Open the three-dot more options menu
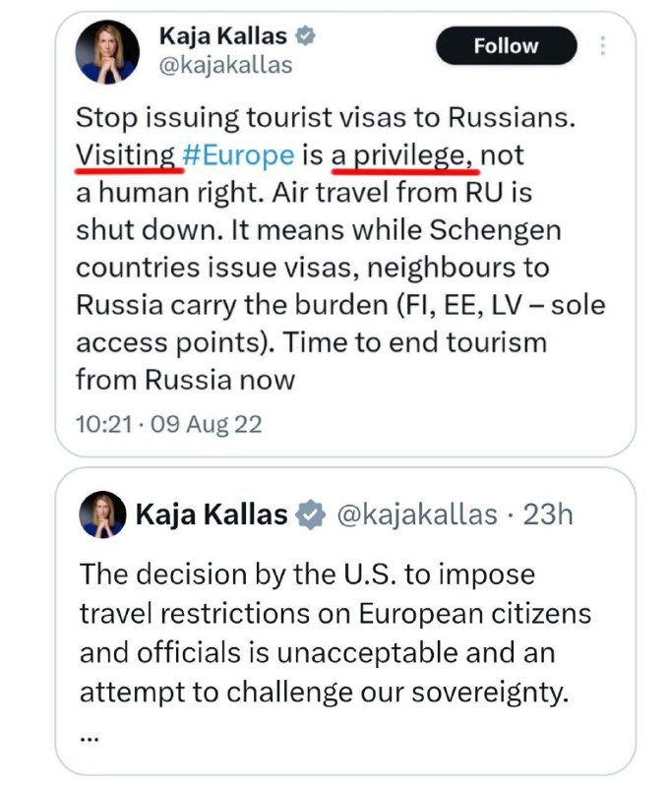The width and height of the screenshot is (670, 787). tap(603, 46)
